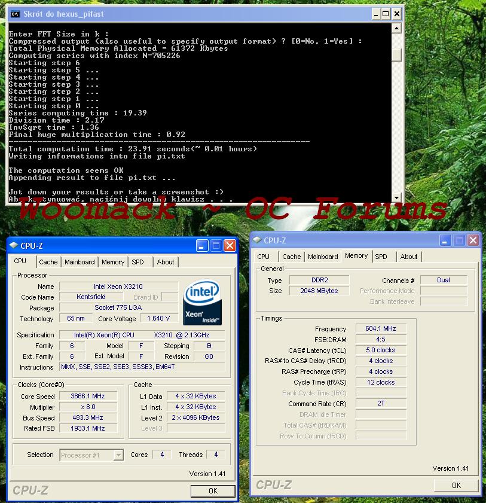Click the 1.640 V core voltage value

tap(158, 318)
